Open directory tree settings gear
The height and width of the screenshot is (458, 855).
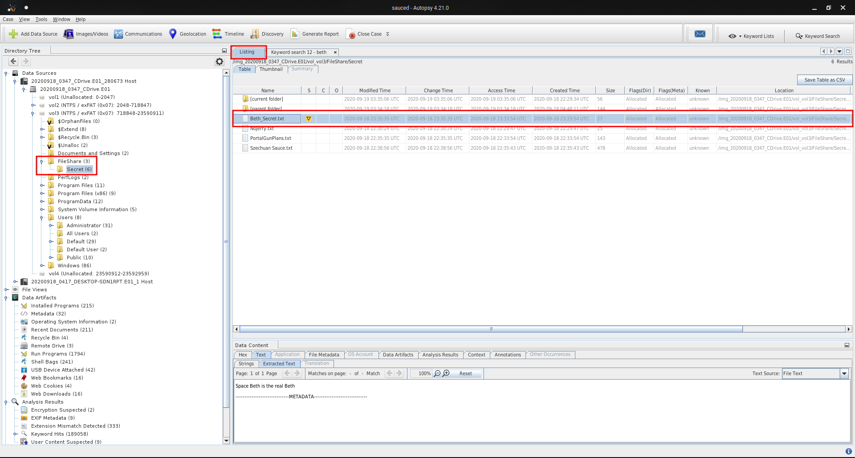coord(220,61)
